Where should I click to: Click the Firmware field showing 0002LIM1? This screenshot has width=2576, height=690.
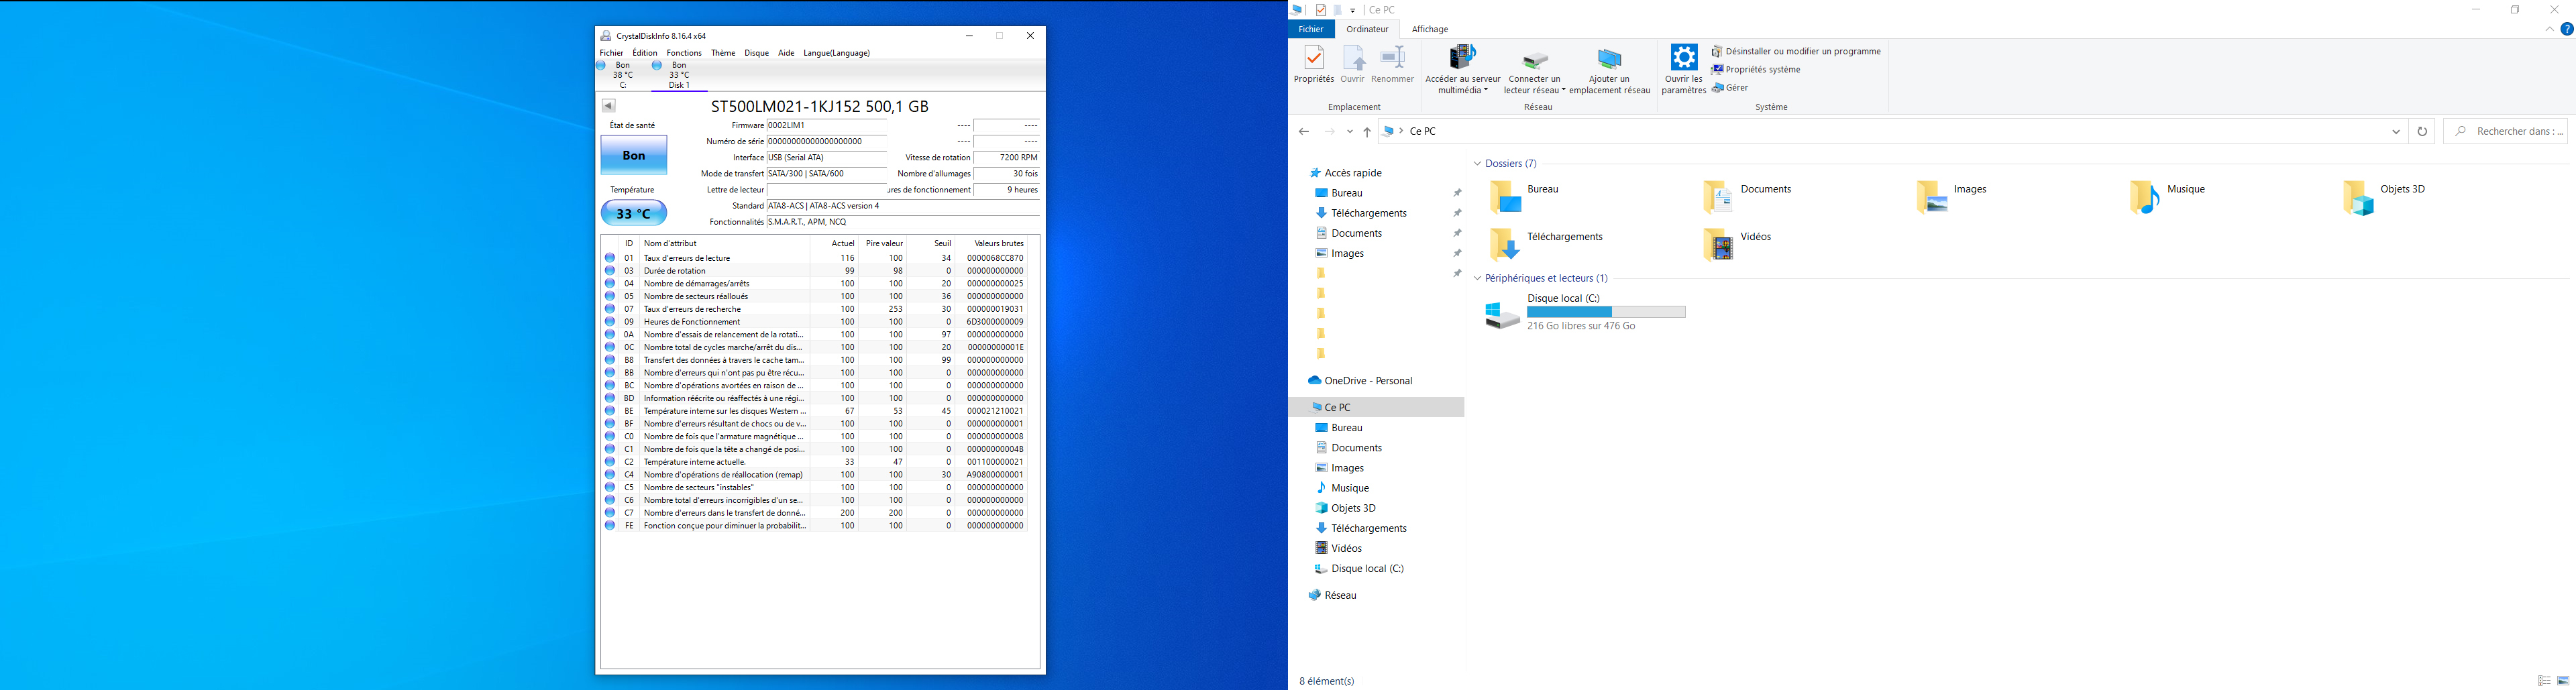click(x=826, y=126)
